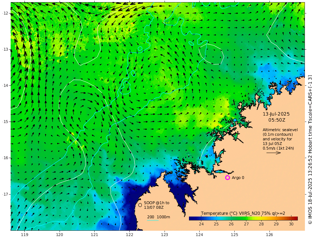The height and width of the screenshot is (241, 312).
Task: Click the temperature color scale bar
Action: click(x=243, y=218)
